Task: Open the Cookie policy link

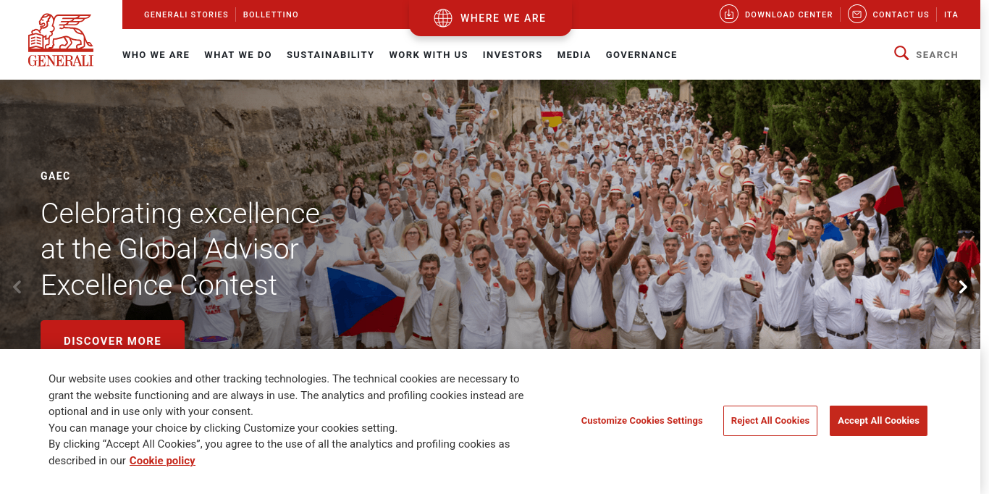Action: [162, 461]
